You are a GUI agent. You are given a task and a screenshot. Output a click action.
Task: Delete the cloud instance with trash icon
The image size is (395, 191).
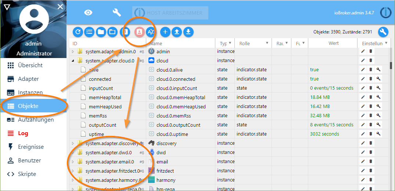click(x=370, y=61)
